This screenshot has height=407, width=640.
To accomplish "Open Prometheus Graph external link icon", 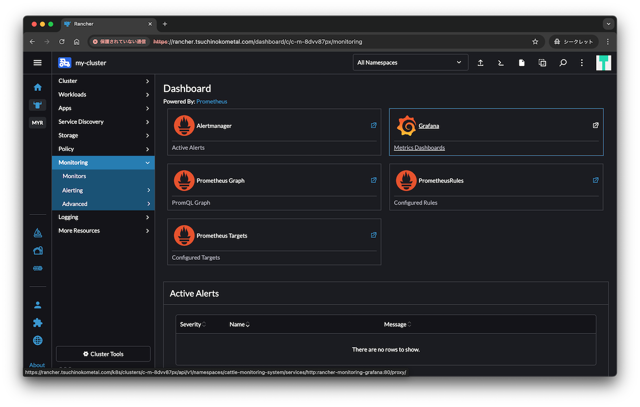I will tap(374, 180).
